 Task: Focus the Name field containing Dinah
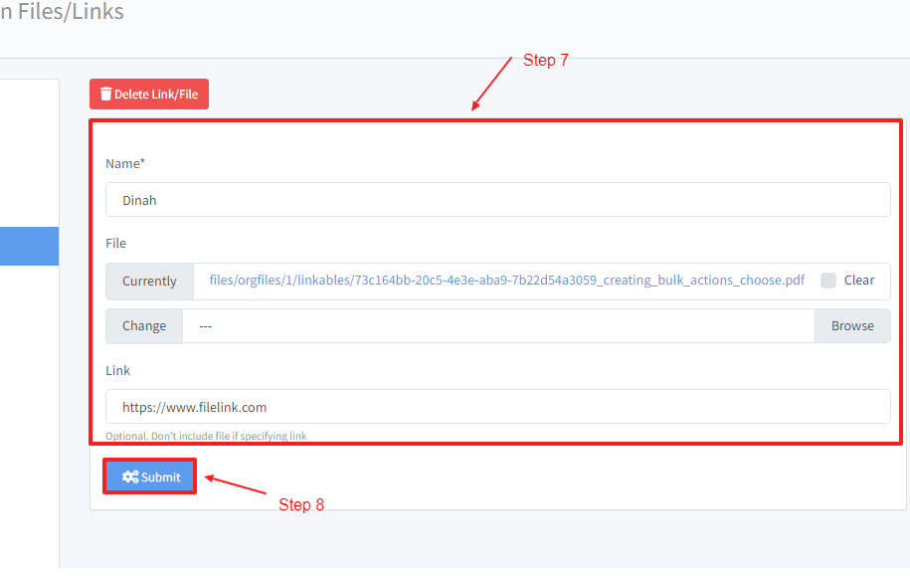click(x=497, y=200)
